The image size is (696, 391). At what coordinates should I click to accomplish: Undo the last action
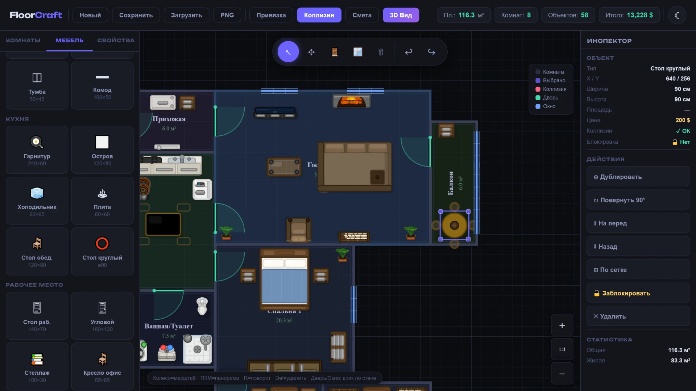tap(409, 52)
